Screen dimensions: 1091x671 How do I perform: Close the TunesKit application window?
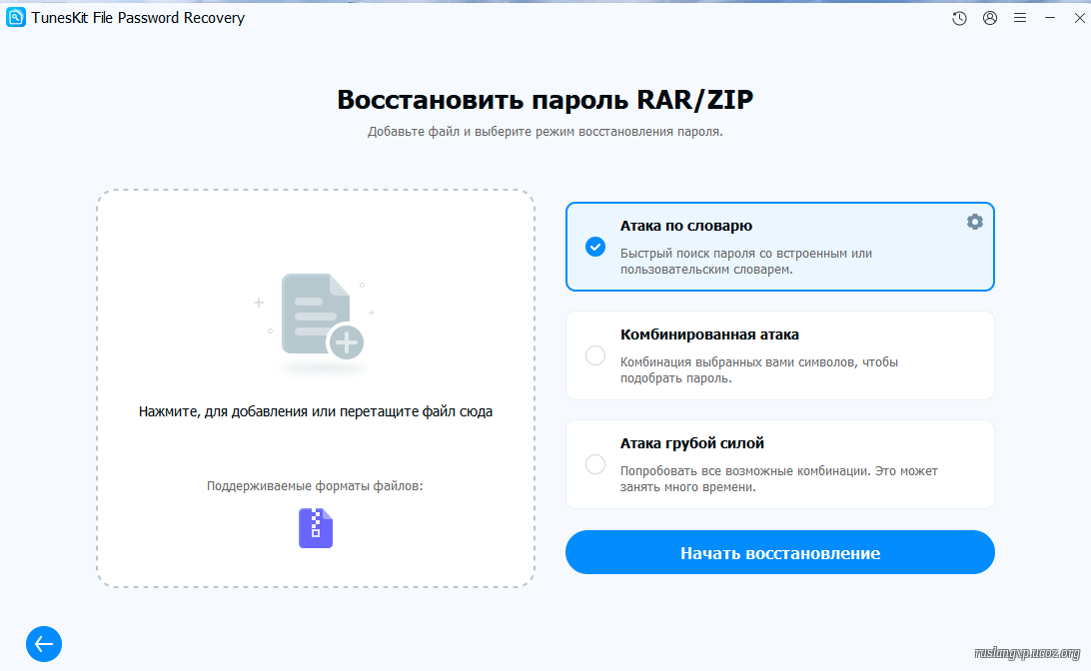1076,18
